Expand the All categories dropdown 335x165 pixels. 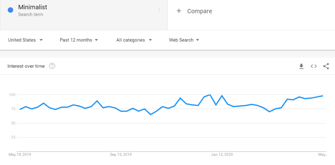(134, 40)
